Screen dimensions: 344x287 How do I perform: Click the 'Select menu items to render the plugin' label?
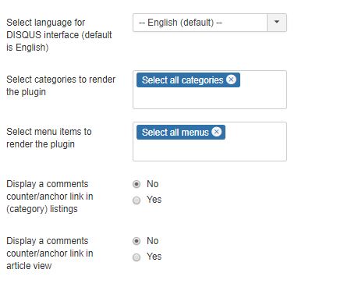tap(49, 138)
